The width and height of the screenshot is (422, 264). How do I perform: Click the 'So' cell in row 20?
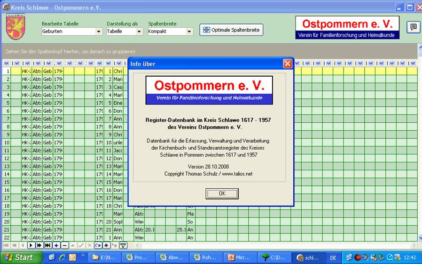click(x=191, y=222)
